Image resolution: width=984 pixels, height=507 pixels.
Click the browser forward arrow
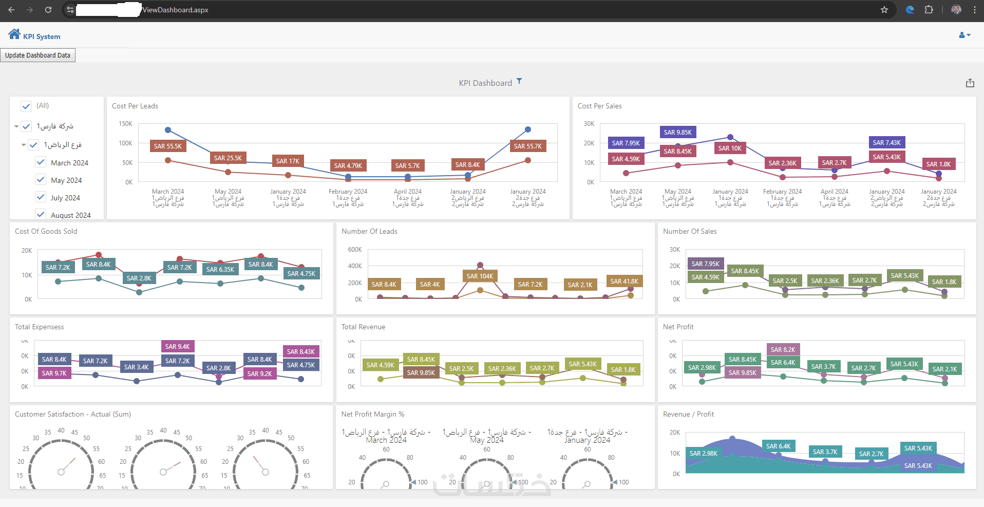pos(30,10)
